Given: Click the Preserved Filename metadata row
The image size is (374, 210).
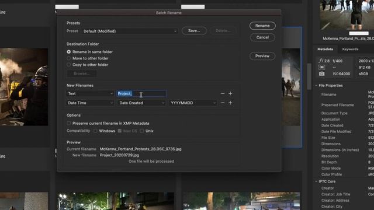Looking at the screenshot, I should 347,105.
